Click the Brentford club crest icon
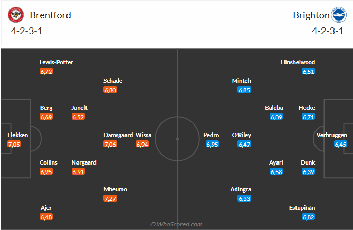This screenshot has width=353, height=230. (x=16, y=15)
